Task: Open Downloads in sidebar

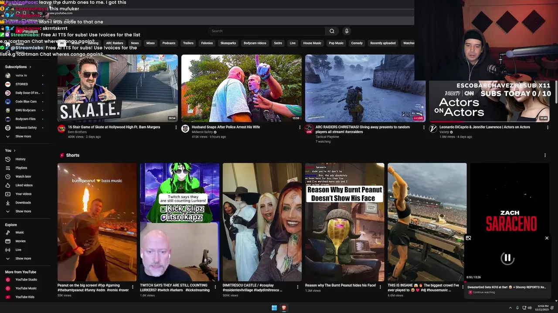Action: tap(23, 203)
